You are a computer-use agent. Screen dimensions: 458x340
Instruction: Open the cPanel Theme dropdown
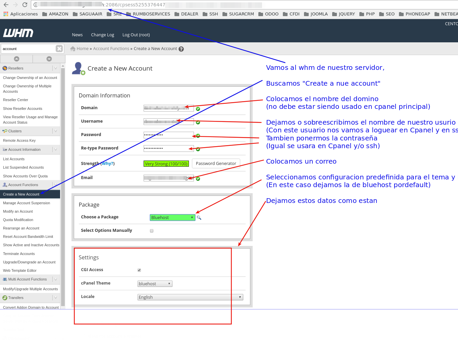click(x=155, y=284)
